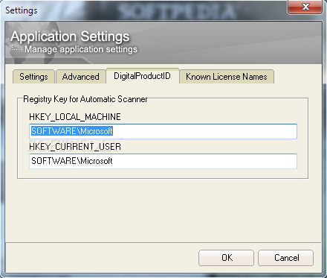The image size is (327, 278).
Task: Focus the HKEY_CURRENT_USER registry path field
Action: [x=163, y=161]
